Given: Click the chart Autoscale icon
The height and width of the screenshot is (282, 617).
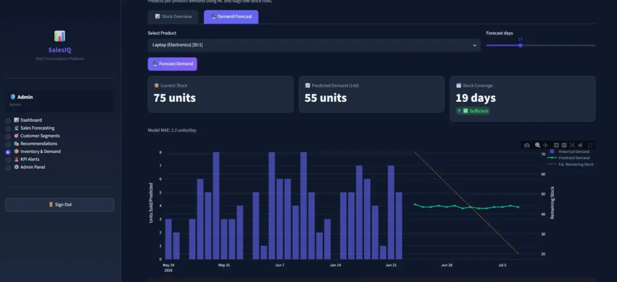Looking at the screenshot, I should [x=572, y=145].
